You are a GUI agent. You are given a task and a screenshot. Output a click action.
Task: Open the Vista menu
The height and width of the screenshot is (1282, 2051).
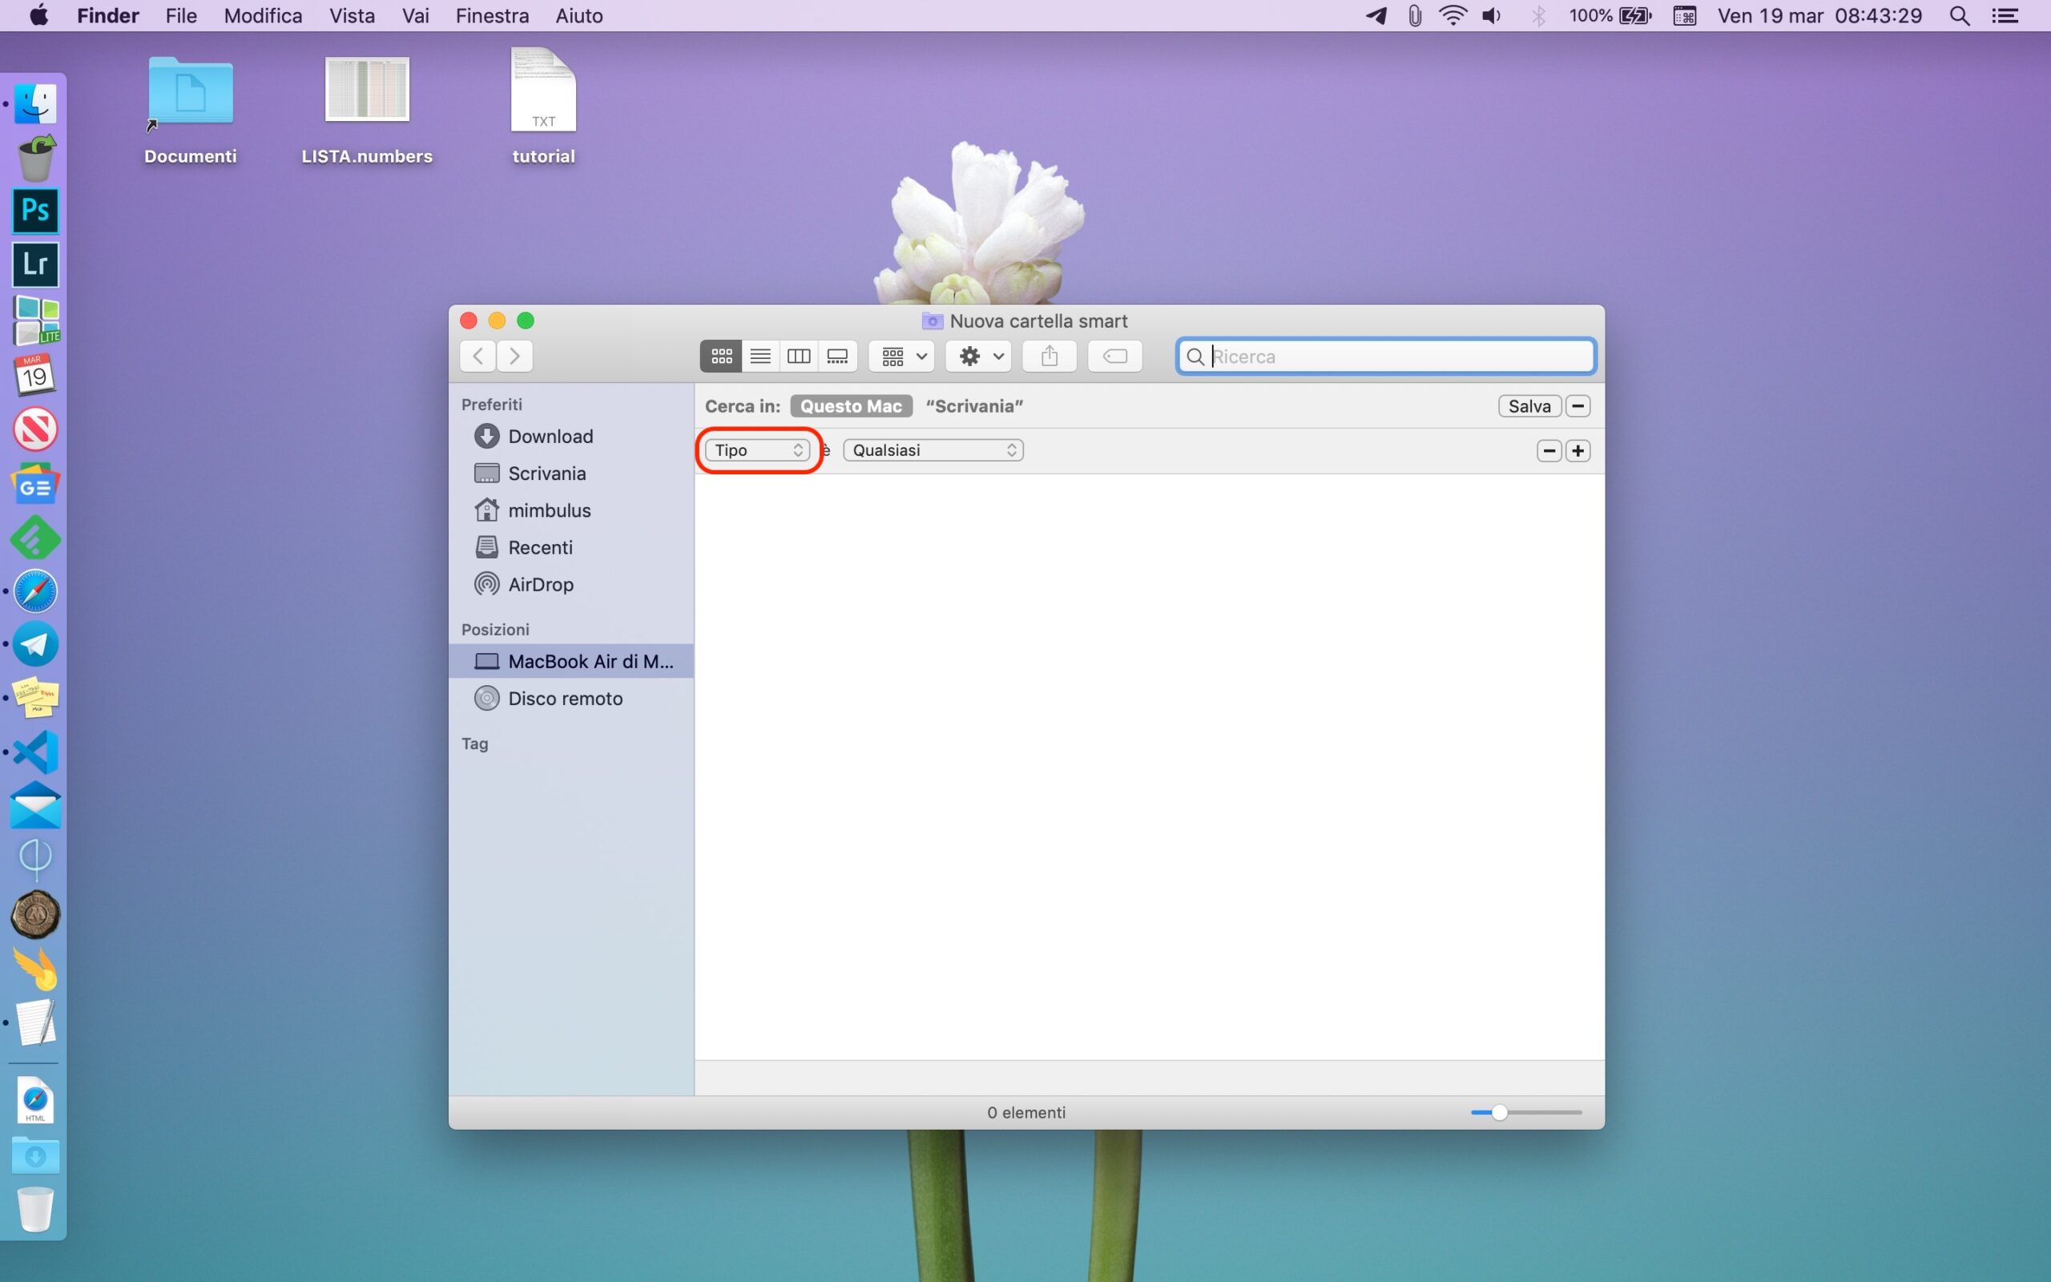[x=352, y=16]
